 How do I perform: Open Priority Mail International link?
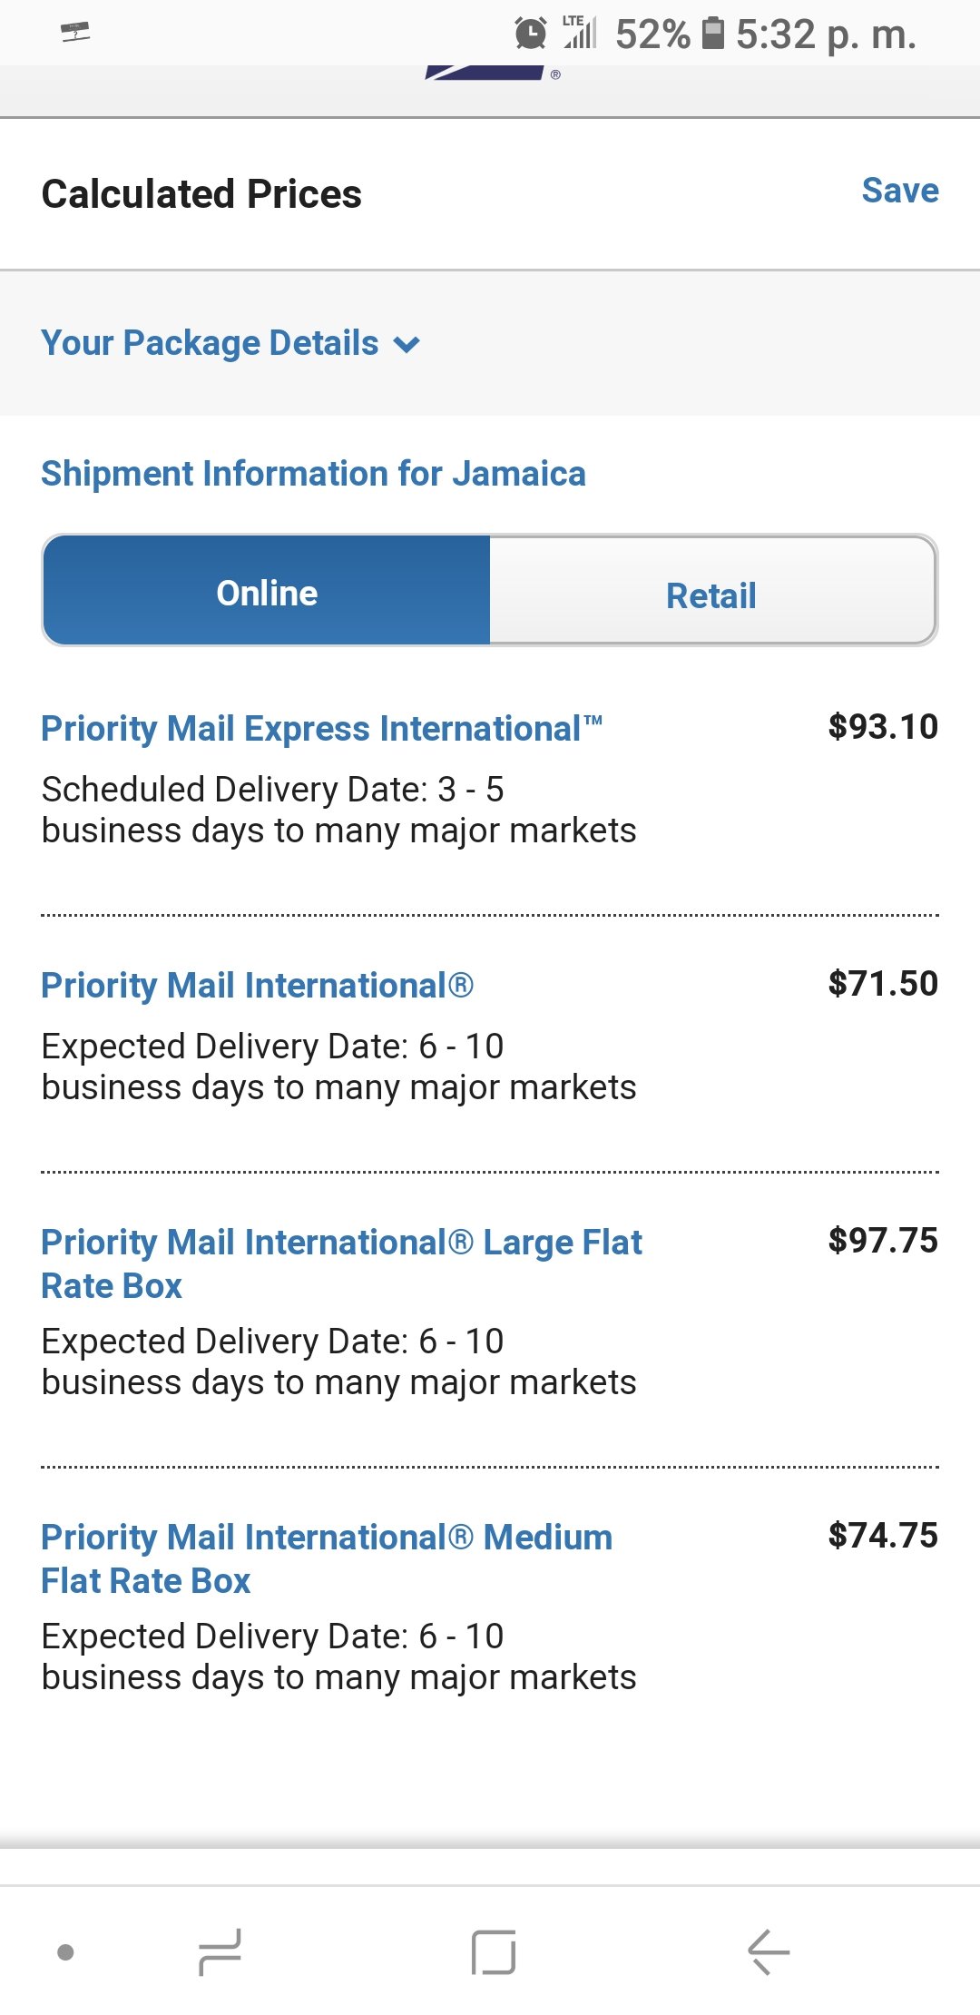click(258, 986)
